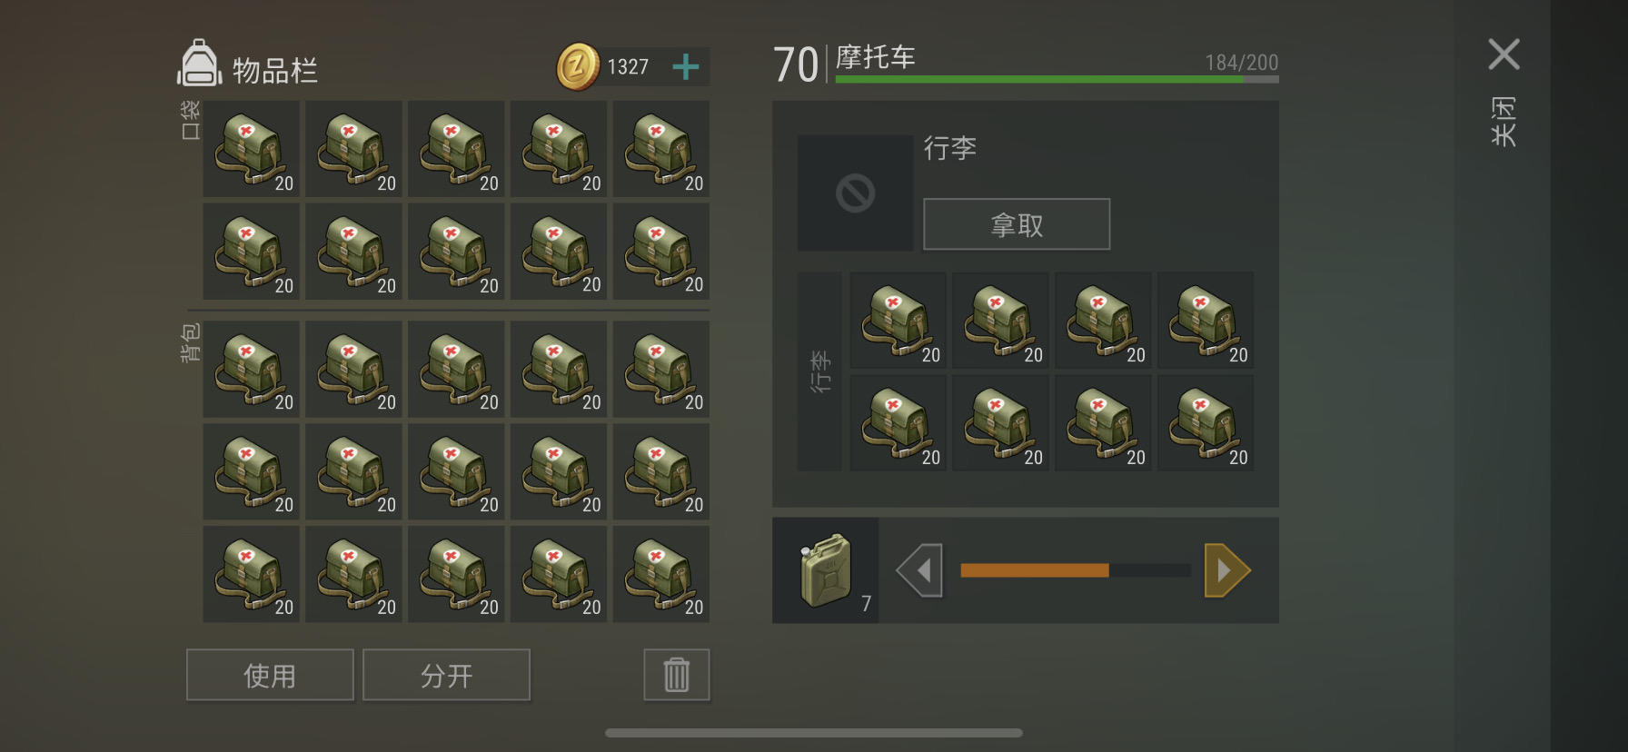
Task: Select last first-aid kit in motorcycle luggage
Action: click(x=1206, y=422)
